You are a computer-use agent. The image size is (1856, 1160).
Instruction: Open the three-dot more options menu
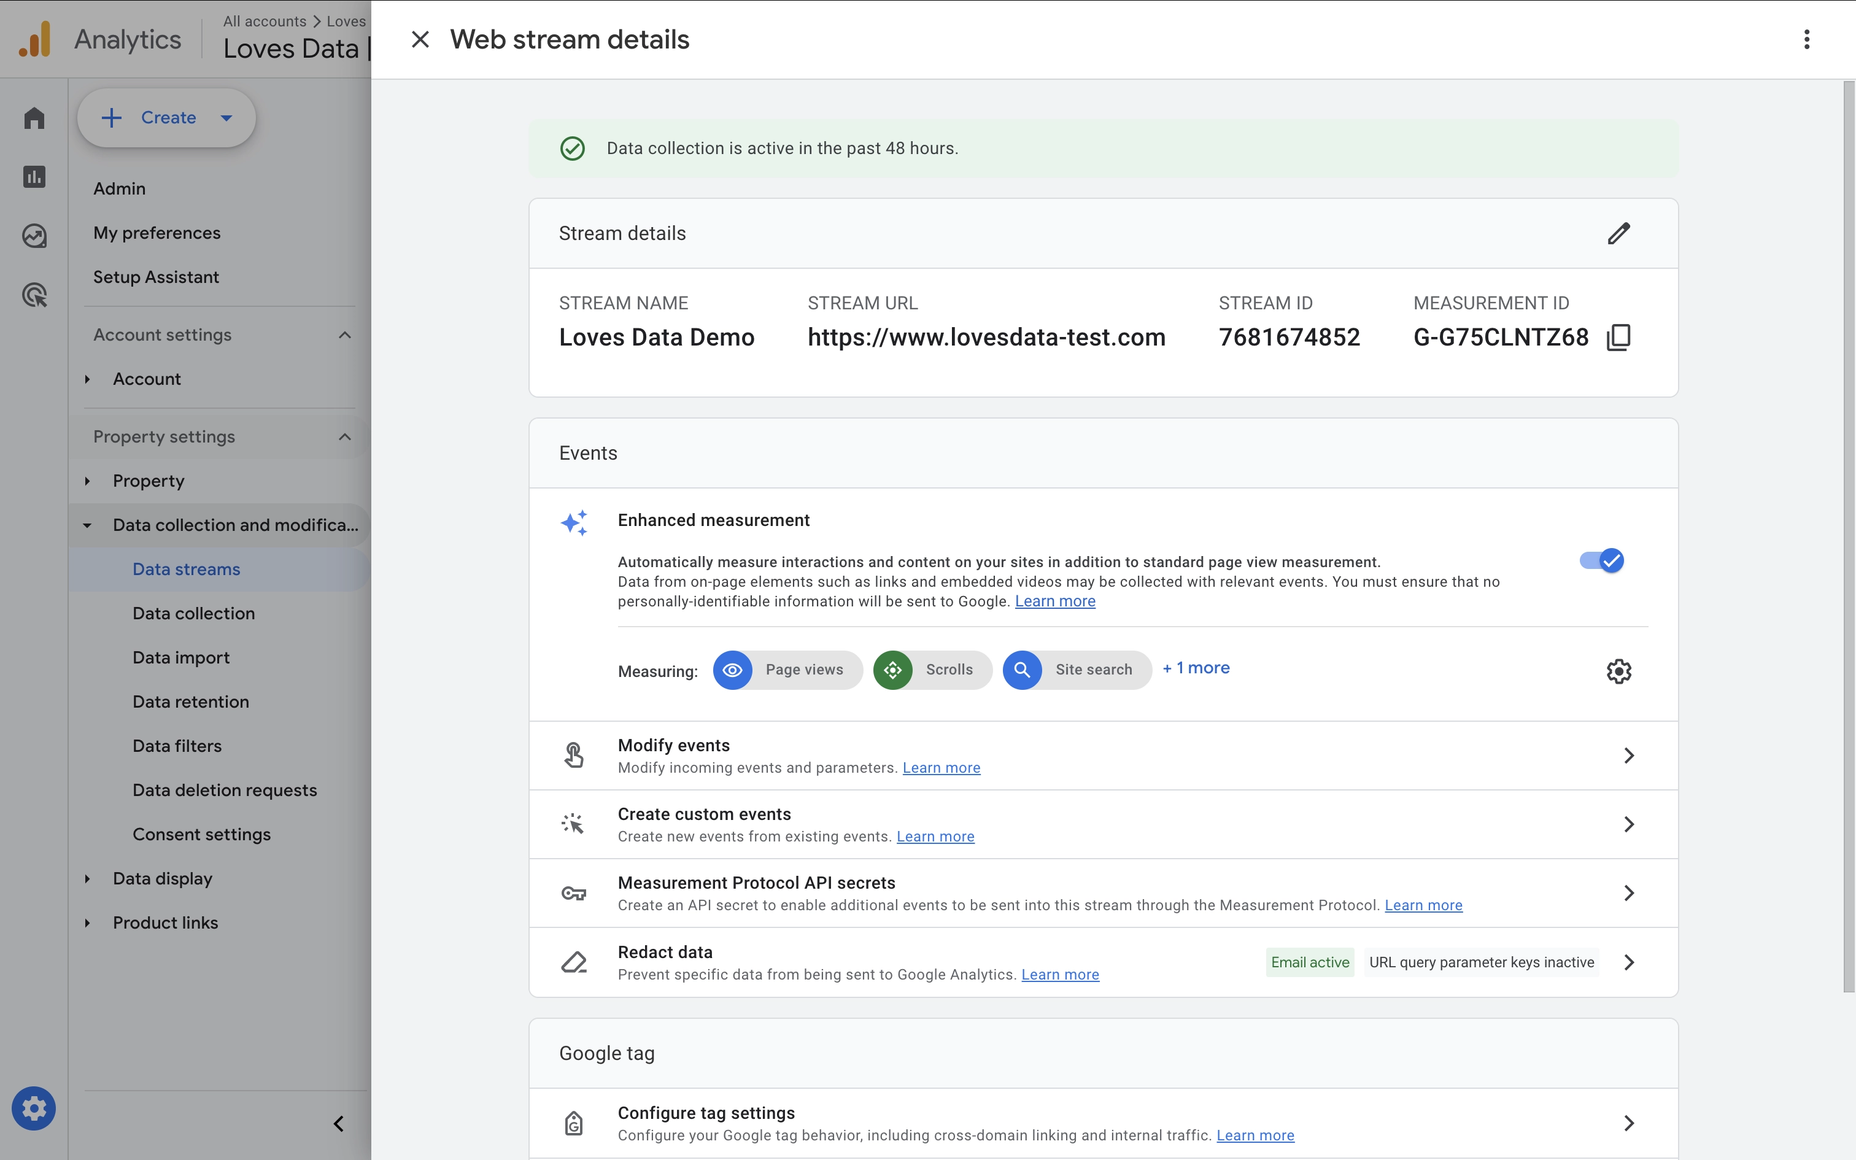(1806, 39)
